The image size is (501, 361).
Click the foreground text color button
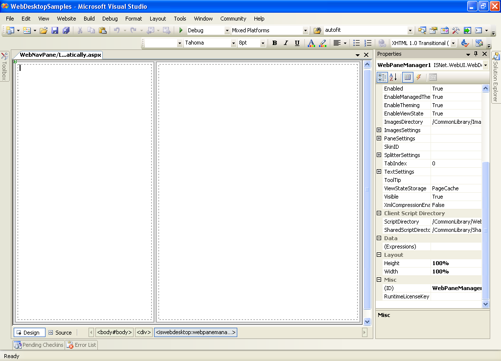(x=311, y=43)
